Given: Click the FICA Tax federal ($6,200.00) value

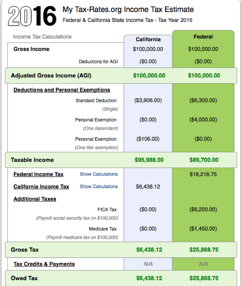Looking at the screenshot, I should pos(203,210).
